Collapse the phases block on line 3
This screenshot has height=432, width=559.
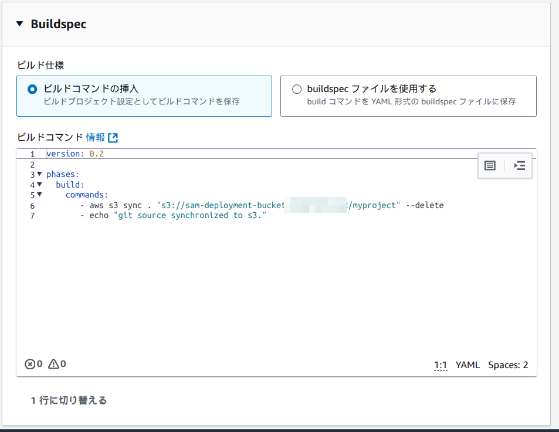pyautogui.click(x=38, y=174)
